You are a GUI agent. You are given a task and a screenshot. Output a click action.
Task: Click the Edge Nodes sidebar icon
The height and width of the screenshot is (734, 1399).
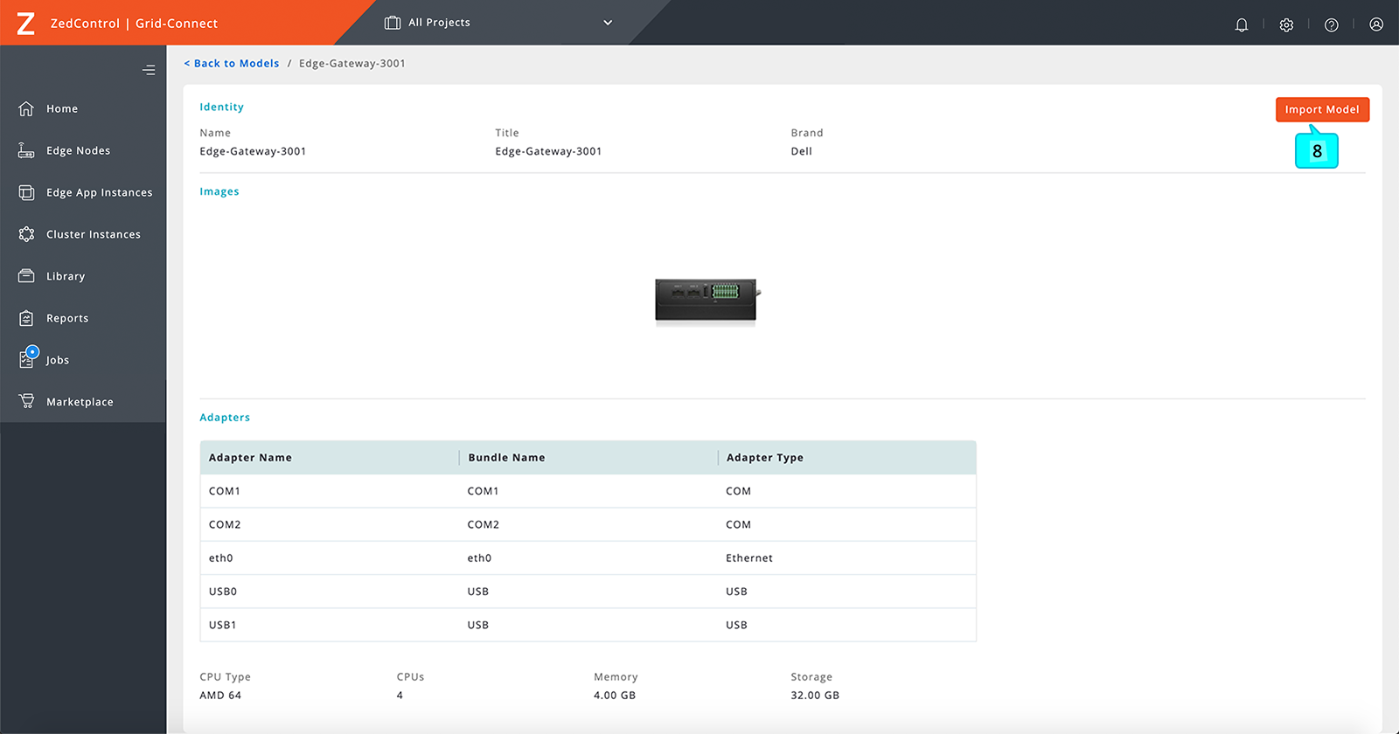point(26,150)
